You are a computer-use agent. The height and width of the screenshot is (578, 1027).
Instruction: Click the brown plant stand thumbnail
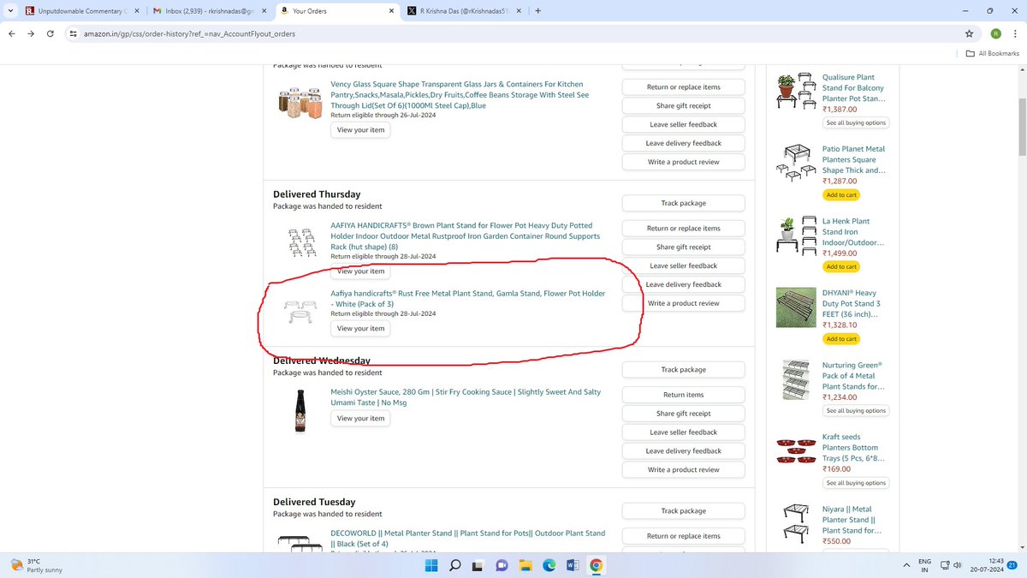pos(301,243)
